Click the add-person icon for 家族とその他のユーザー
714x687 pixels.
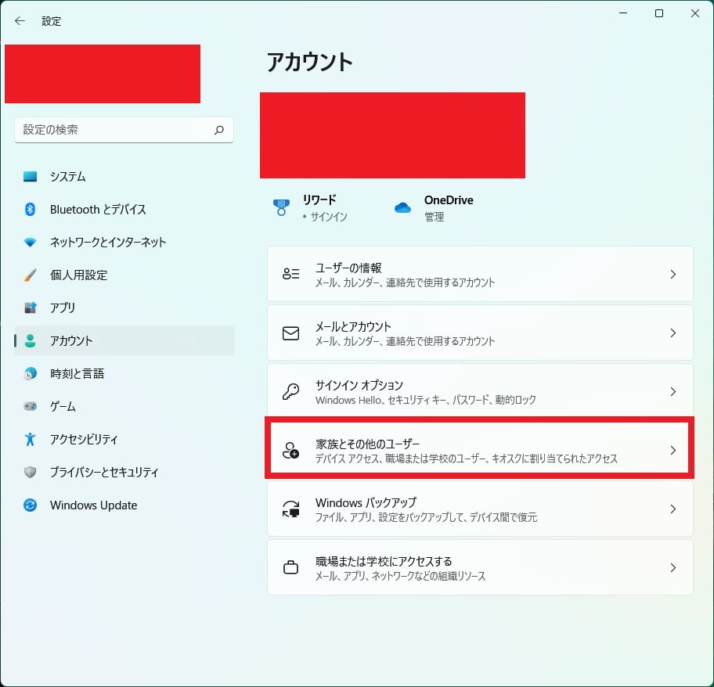tap(290, 451)
